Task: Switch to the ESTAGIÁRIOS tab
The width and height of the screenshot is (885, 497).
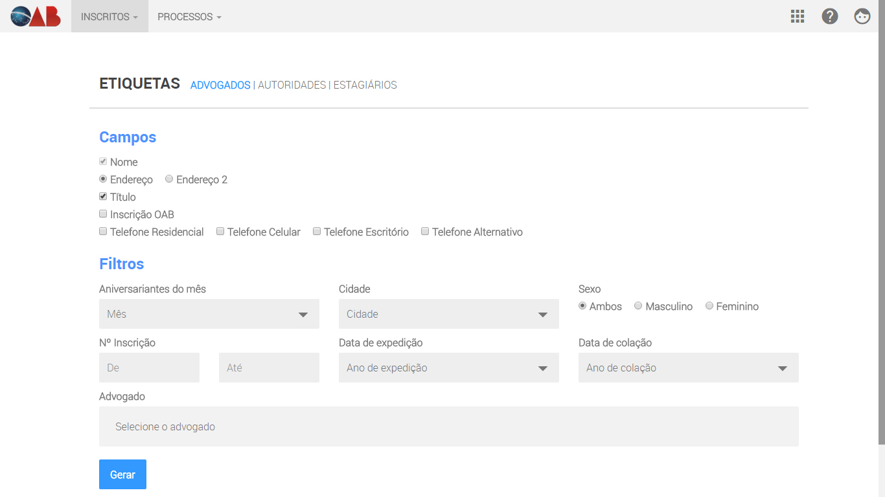Action: (365, 85)
